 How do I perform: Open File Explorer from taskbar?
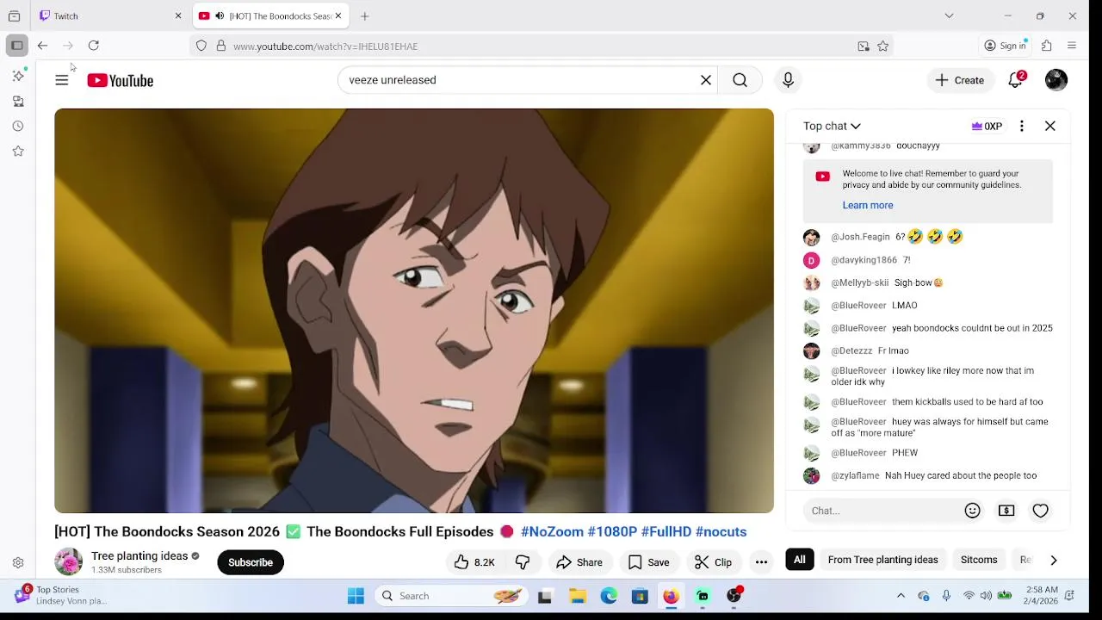[x=578, y=596]
